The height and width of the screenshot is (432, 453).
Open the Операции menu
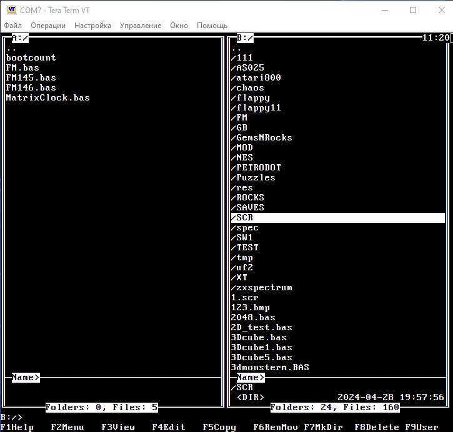(x=48, y=26)
